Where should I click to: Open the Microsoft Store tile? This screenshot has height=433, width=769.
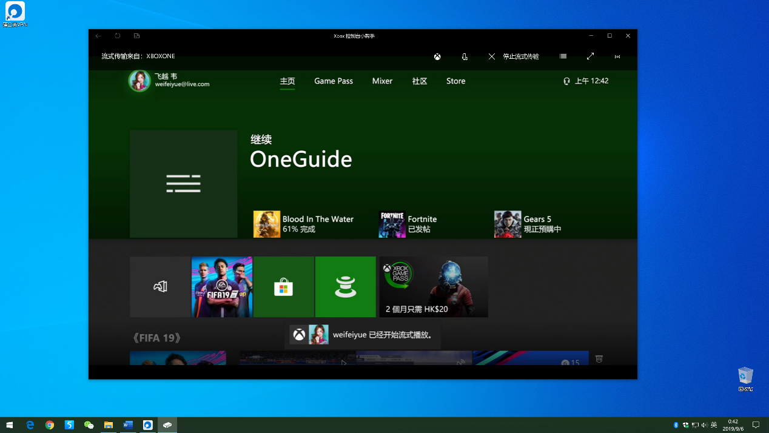click(284, 287)
